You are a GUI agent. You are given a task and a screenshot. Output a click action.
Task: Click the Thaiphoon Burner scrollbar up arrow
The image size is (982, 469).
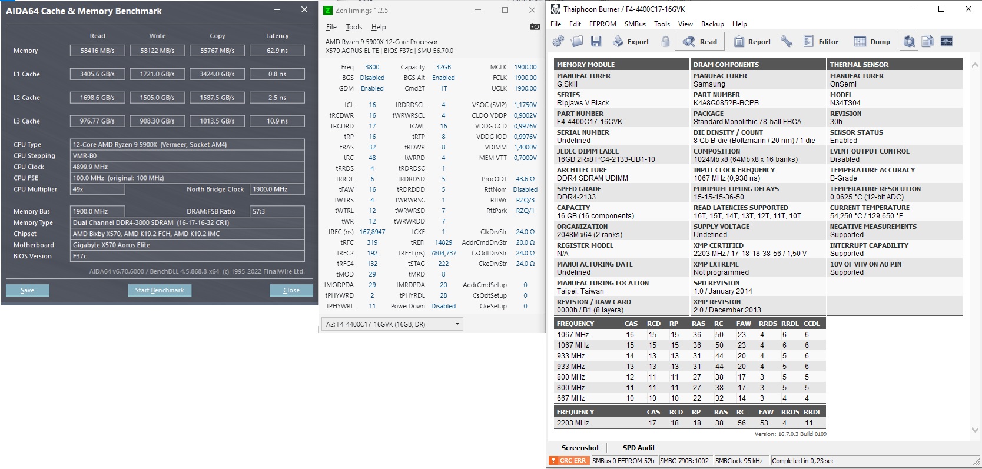pyautogui.click(x=975, y=65)
